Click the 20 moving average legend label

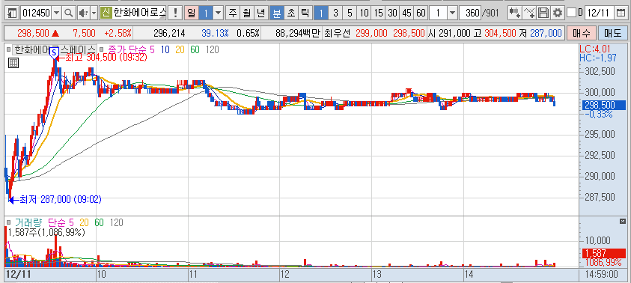[180, 50]
